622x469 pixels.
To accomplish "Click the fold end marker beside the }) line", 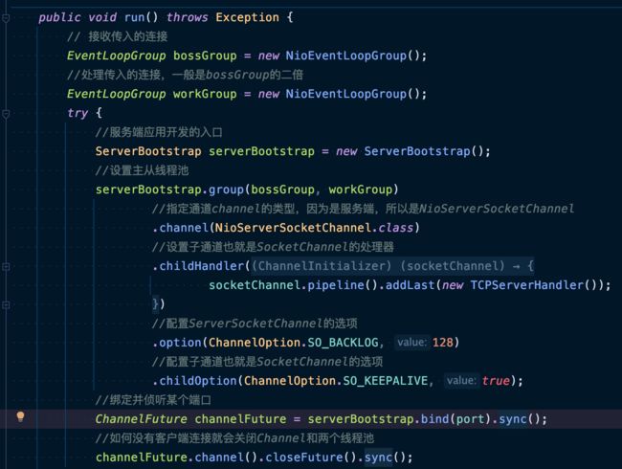I will [6, 305].
